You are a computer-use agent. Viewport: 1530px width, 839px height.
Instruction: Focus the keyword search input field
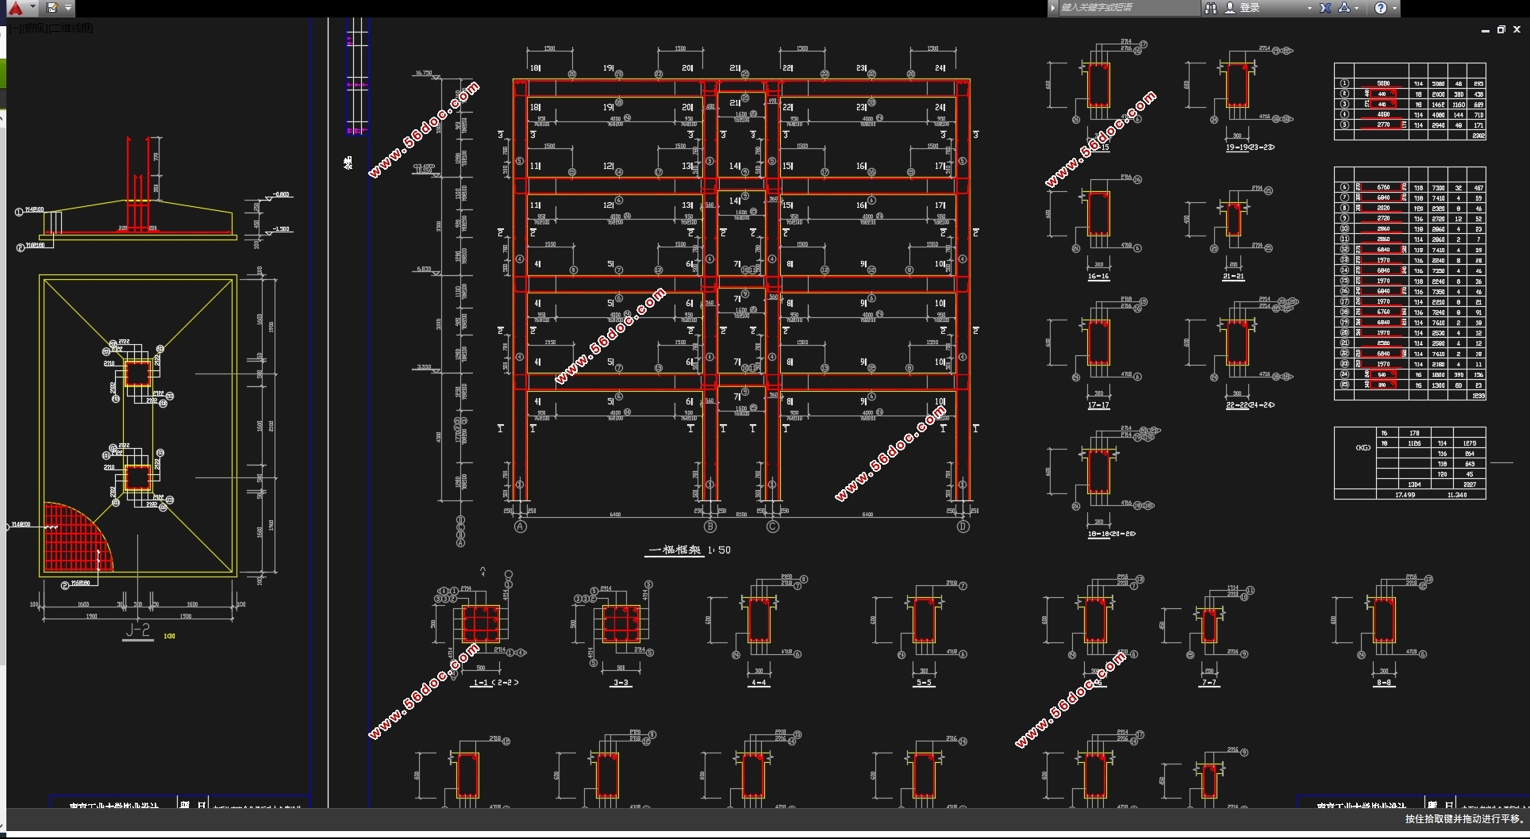[1129, 8]
